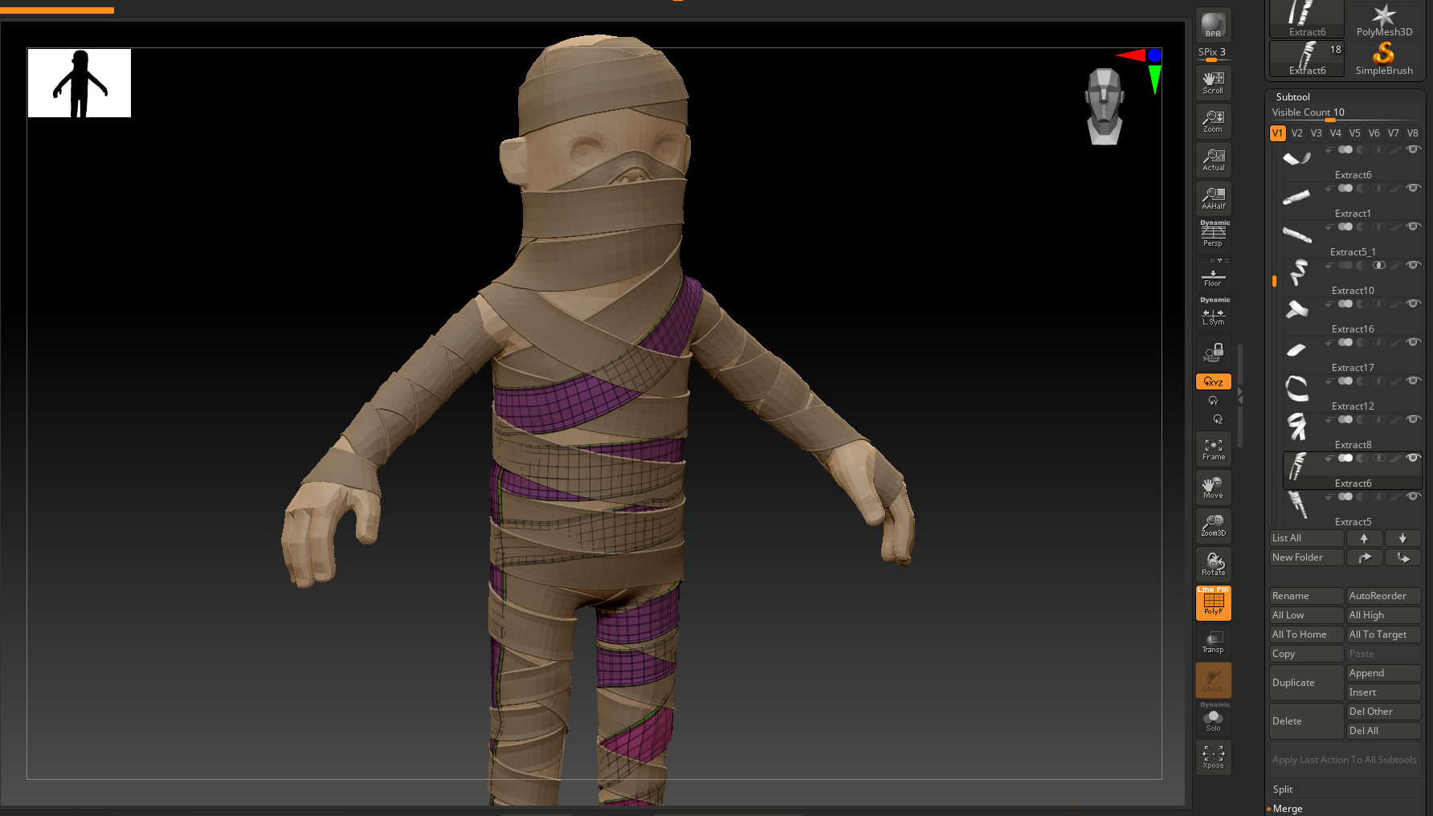Select the Rotate view tool

pos(1213,564)
